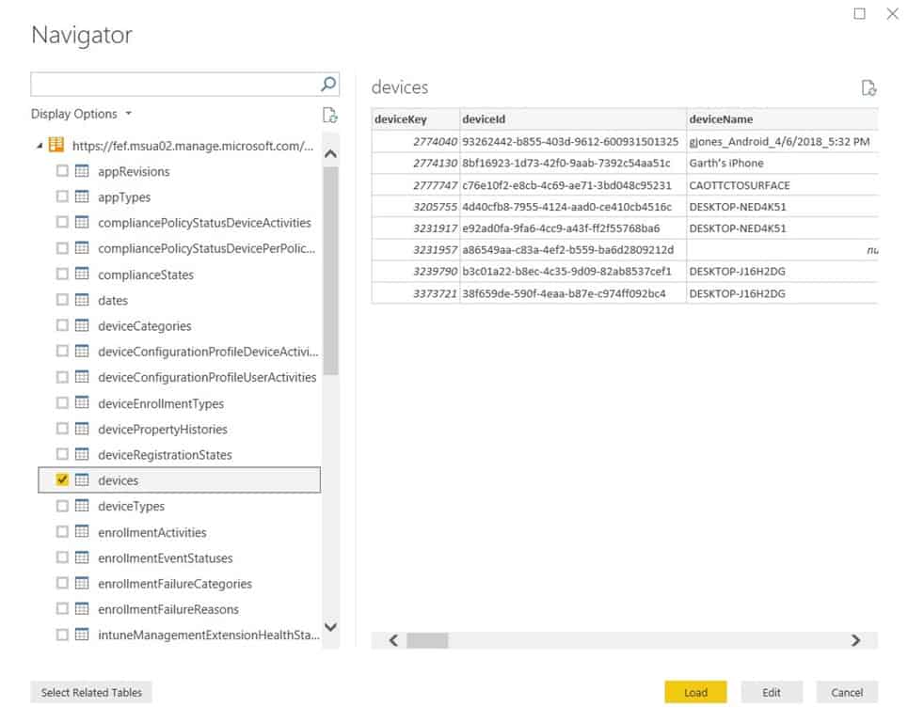Tick the deviceTypes checkbox
The width and height of the screenshot is (908, 722).
(62, 506)
